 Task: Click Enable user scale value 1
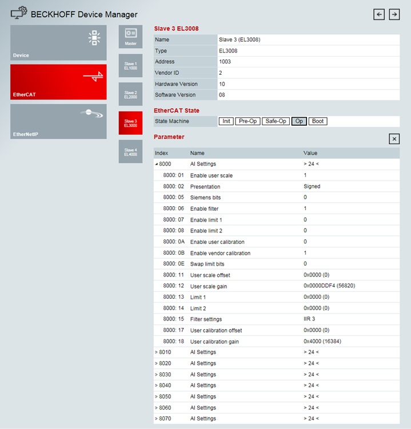pyautogui.click(x=305, y=175)
